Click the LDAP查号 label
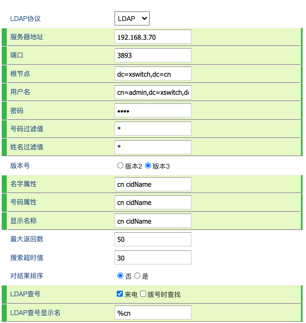 click(x=25, y=294)
